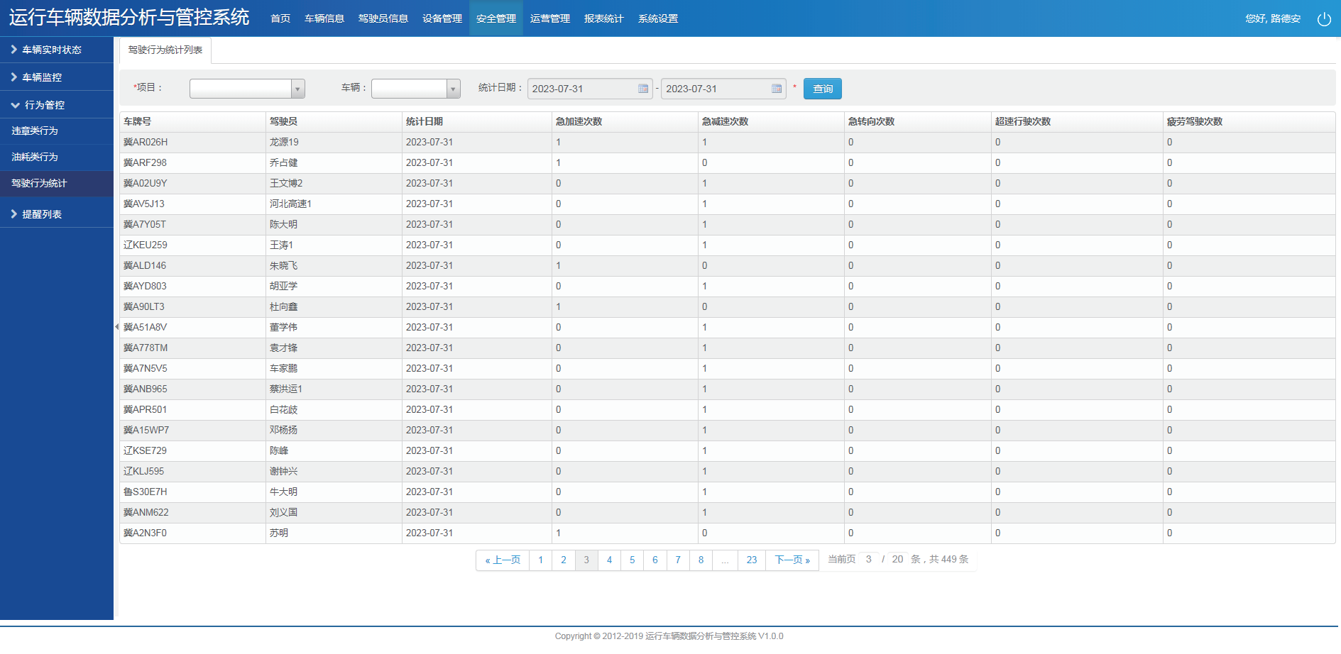
Task: Click the 查询 search button
Action: (822, 89)
